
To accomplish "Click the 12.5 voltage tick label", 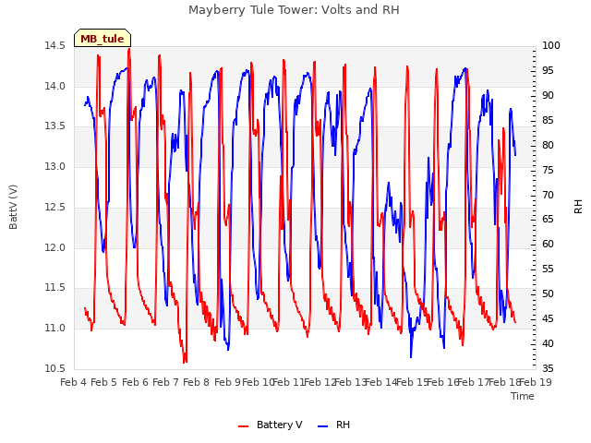I will (x=54, y=207).
